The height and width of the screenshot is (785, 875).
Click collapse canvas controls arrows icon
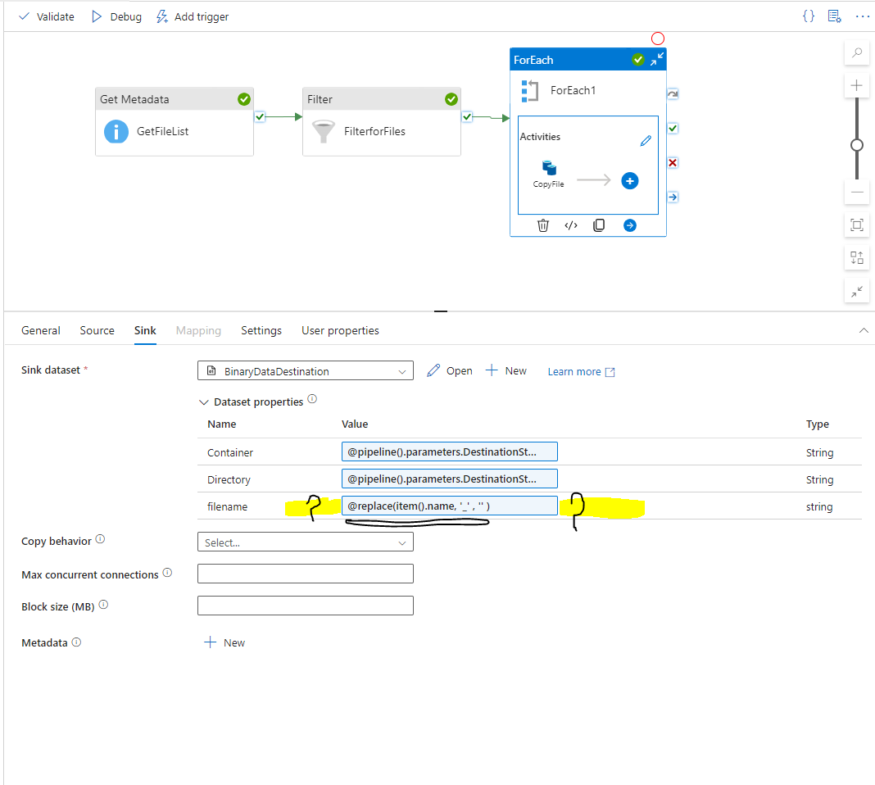pos(857,291)
